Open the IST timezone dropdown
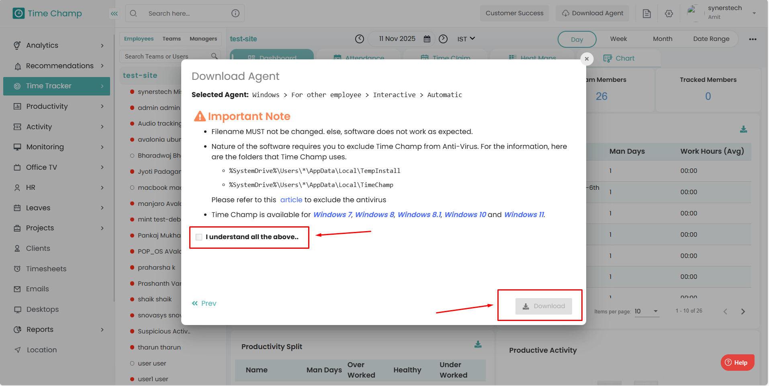The width and height of the screenshot is (769, 386). pos(466,39)
